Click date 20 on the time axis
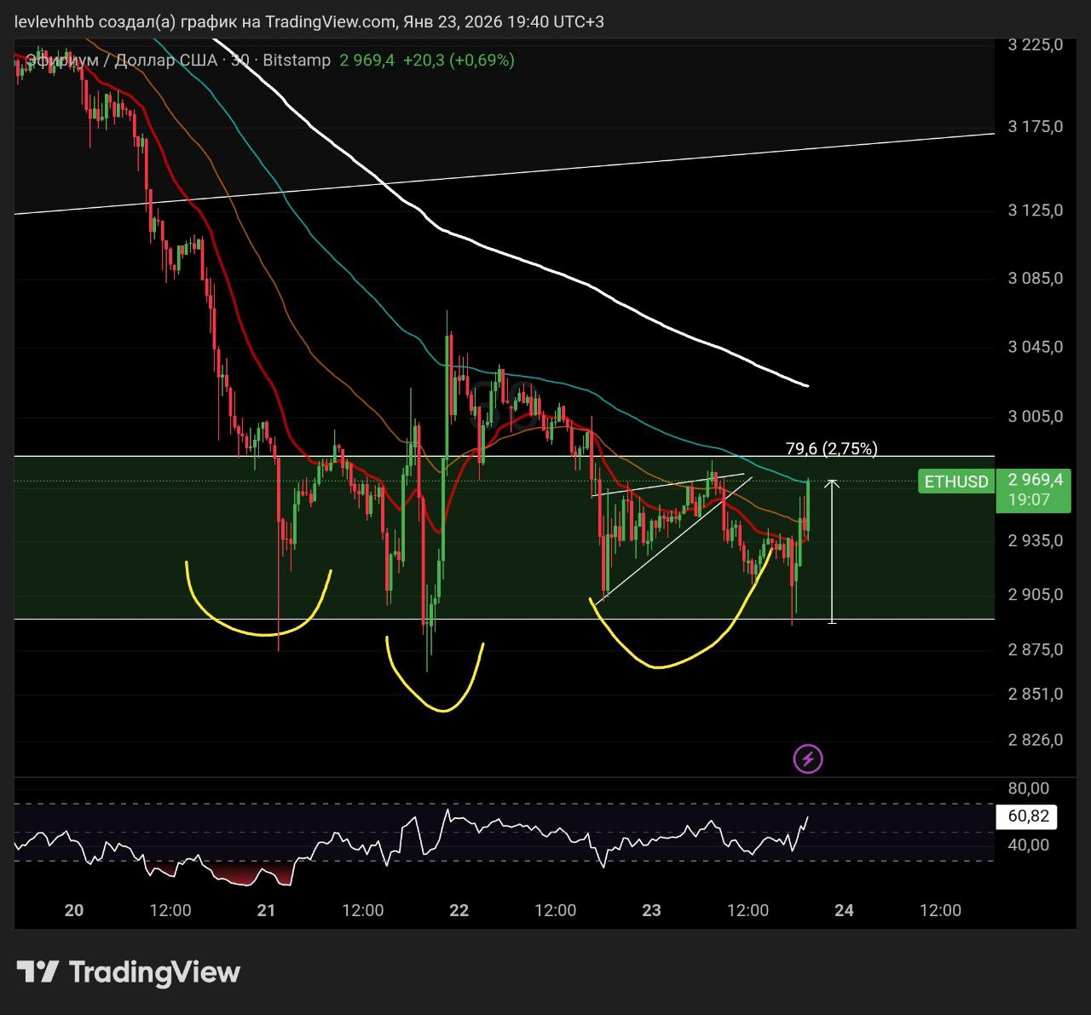The width and height of the screenshot is (1091, 1015). 74,910
